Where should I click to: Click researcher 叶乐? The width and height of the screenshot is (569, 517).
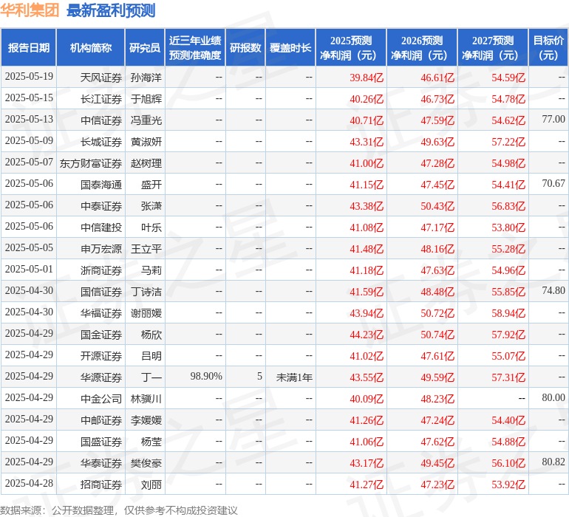[x=151, y=227]
